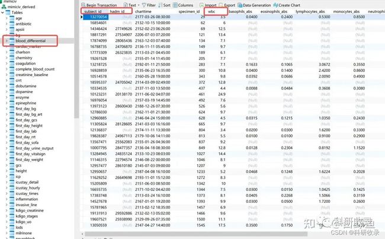
Task: Select the invasive_line table
Action: click(26, 205)
